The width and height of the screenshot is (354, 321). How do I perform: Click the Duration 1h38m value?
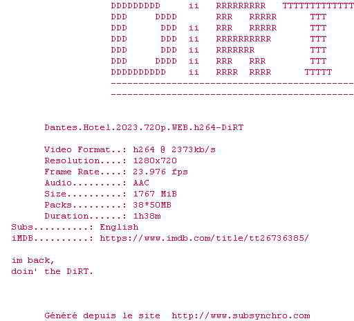[147, 216]
